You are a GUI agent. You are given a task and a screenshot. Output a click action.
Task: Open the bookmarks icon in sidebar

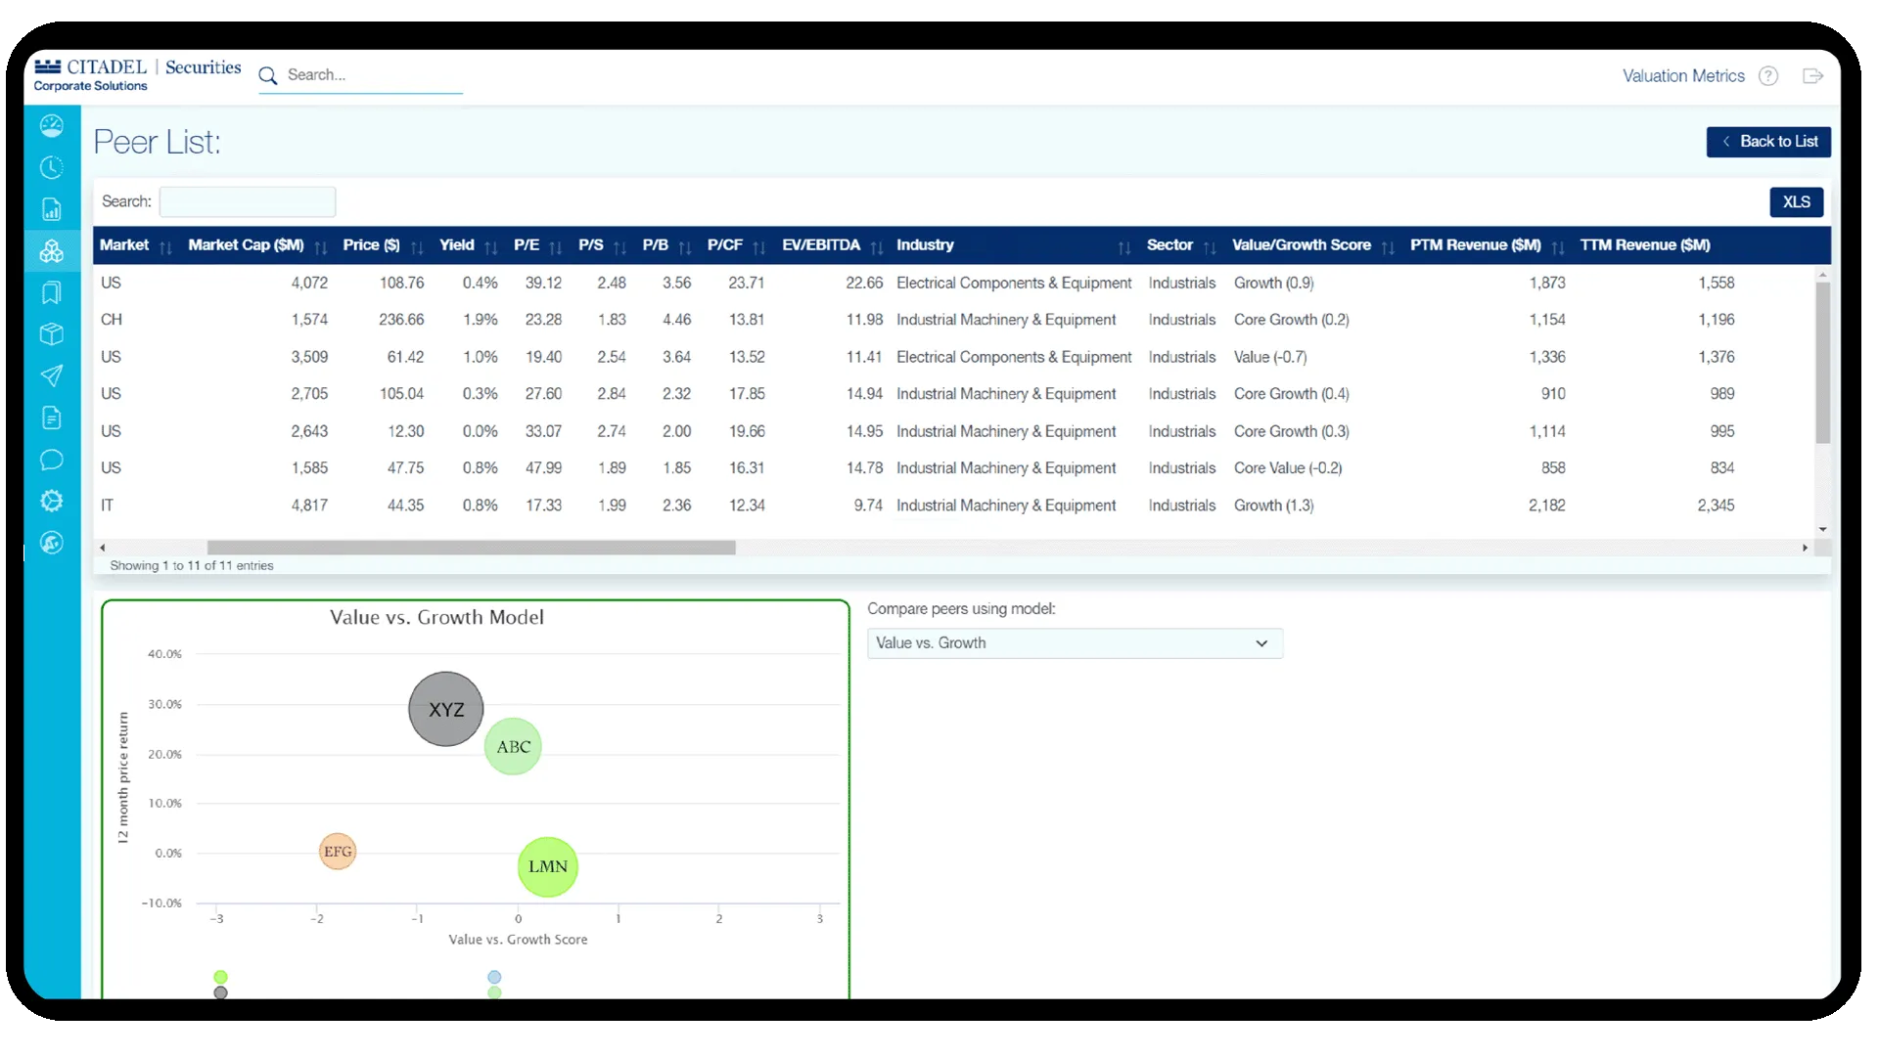click(52, 292)
